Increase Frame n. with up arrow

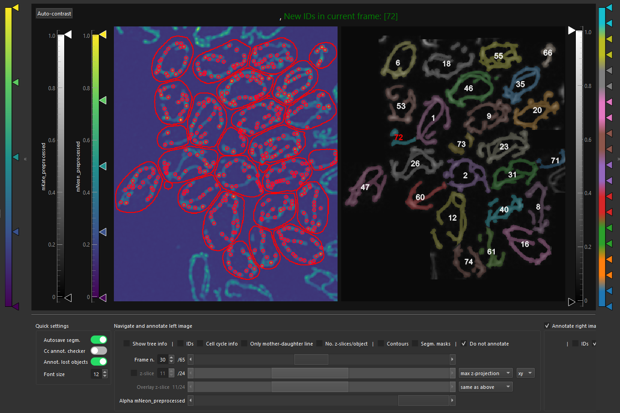coord(171,357)
